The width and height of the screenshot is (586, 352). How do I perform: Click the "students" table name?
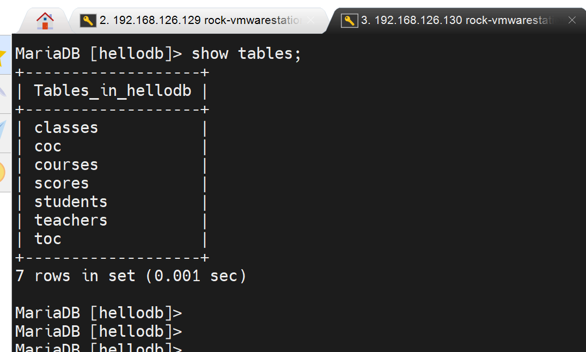point(71,202)
